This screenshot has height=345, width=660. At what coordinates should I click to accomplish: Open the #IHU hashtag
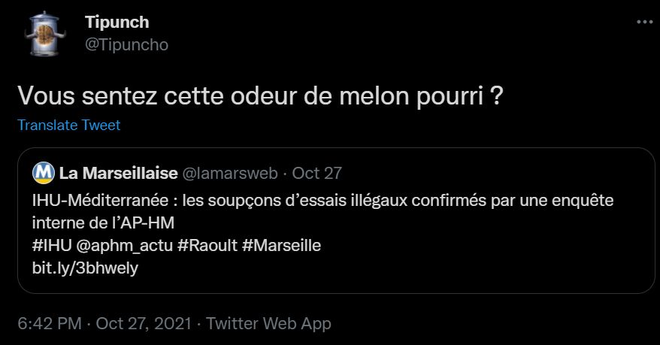click(x=52, y=246)
